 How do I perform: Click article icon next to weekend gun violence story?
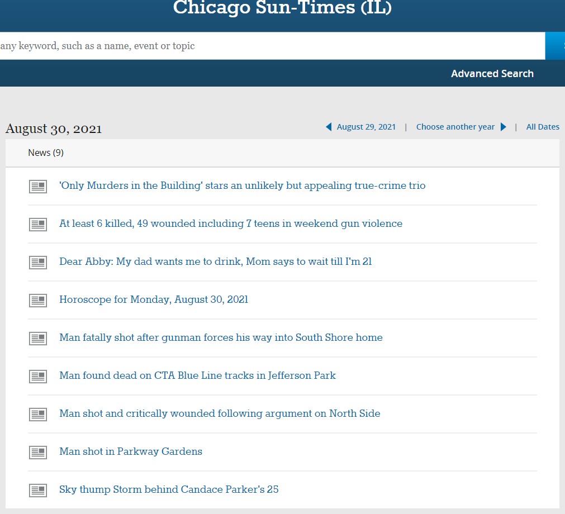[x=38, y=225]
